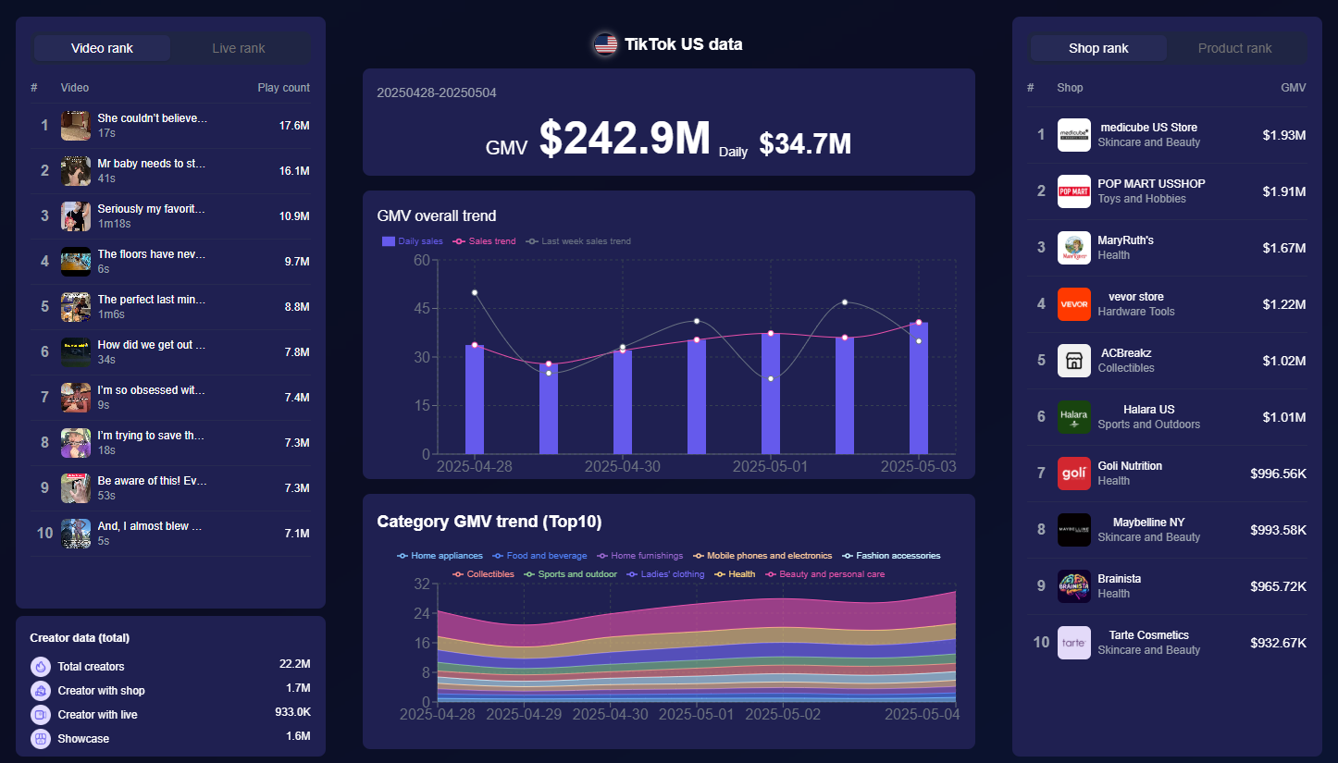Screen dimensions: 1338x763
Task: Open thumbnail for 'I'm trying to save th...' video
Action: (x=76, y=442)
